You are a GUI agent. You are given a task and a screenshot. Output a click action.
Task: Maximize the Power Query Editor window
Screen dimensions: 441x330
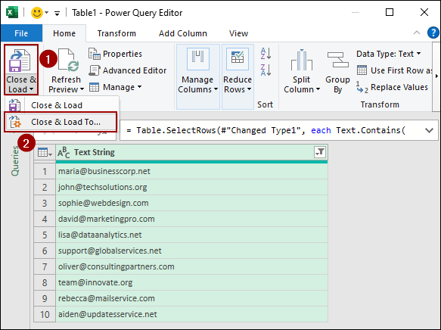(390, 12)
